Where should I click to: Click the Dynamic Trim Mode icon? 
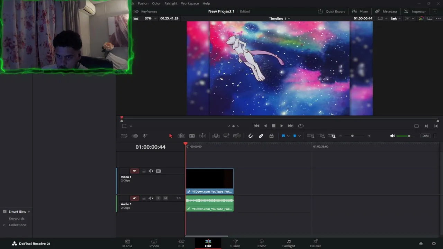[202, 136]
